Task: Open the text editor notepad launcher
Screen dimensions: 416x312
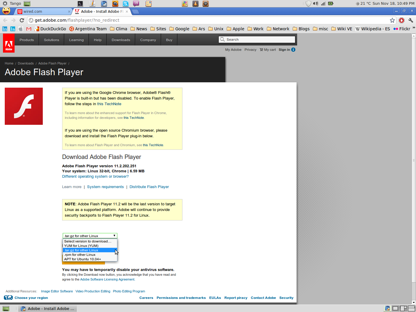Action: 92,4
